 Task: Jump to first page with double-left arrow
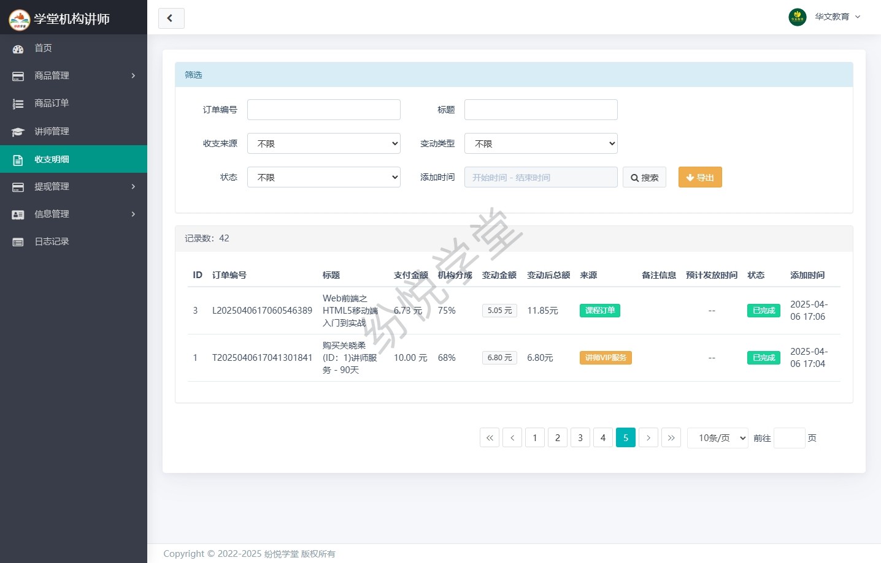click(490, 437)
